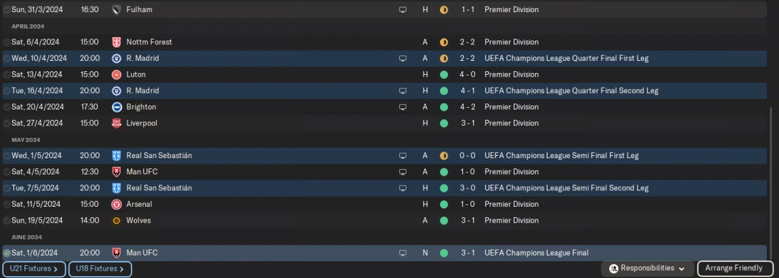This screenshot has height=278, width=779.
Task: Click TV icon on Champions League Final row
Action: (402, 253)
